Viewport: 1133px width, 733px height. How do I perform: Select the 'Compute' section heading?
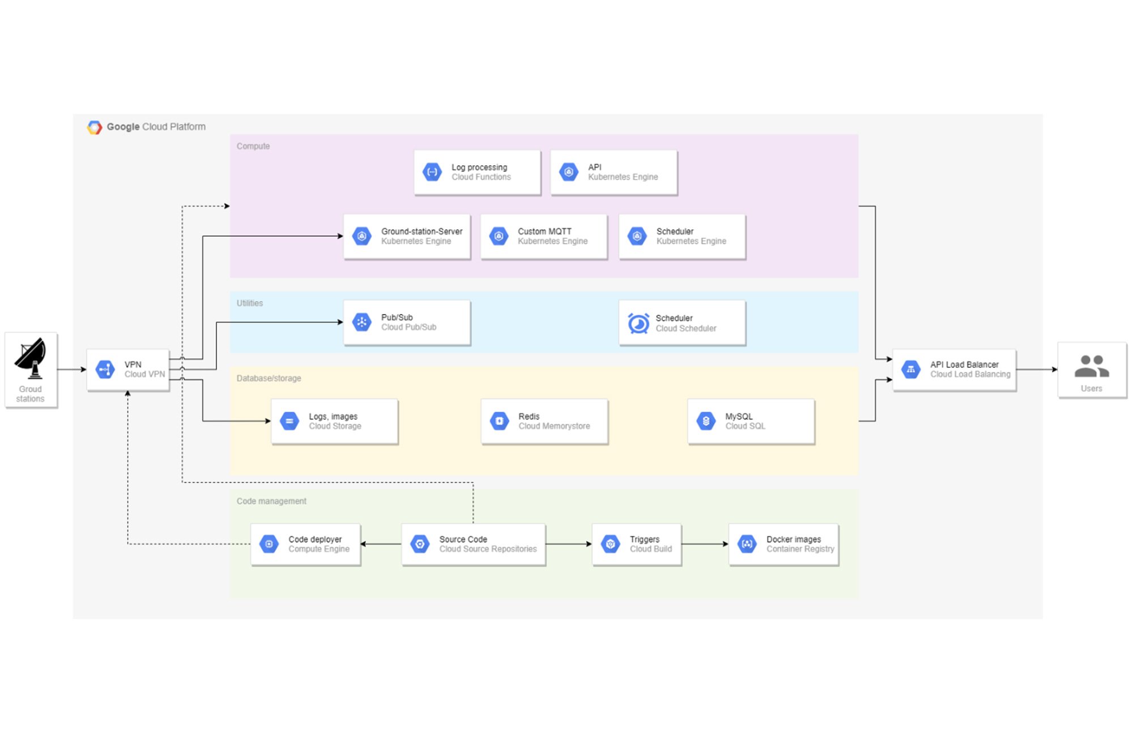tap(253, 146)
